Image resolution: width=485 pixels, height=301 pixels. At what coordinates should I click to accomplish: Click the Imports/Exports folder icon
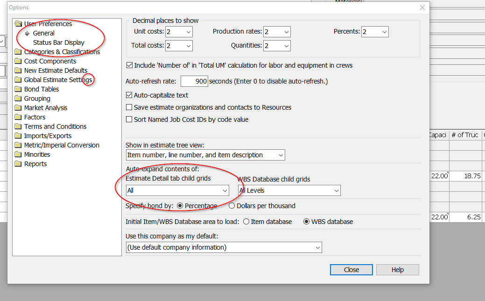pos(18,136)
